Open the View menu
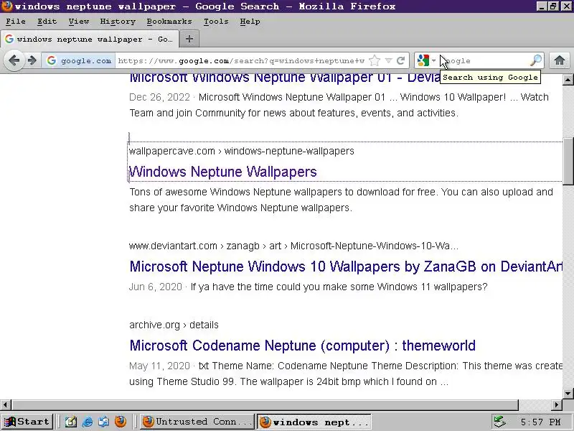This screenshot has width=574, height=431. [79, 22]
